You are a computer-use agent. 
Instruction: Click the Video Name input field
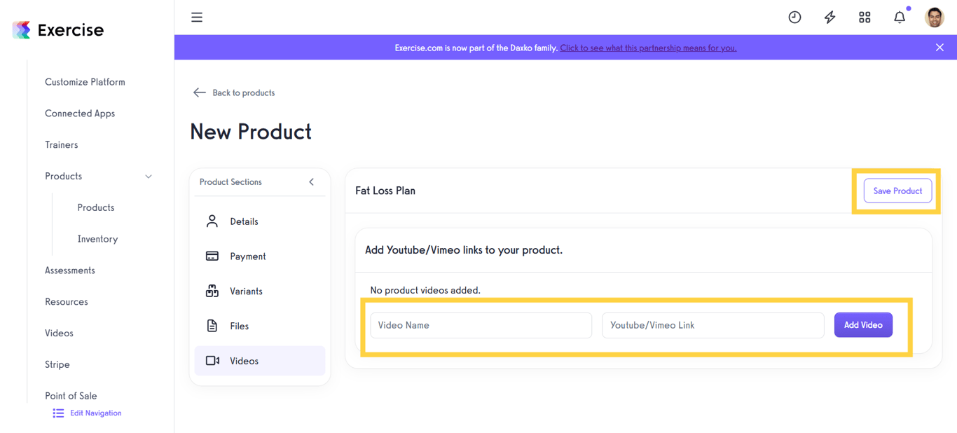pyautogui.click(x=481, y=325)
